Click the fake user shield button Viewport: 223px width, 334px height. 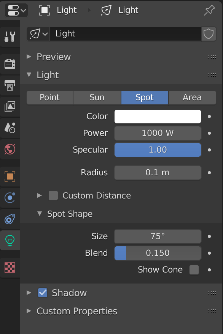(x=209, y=34)
